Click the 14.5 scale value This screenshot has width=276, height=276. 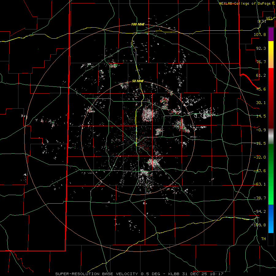click(x=261, y=116)
